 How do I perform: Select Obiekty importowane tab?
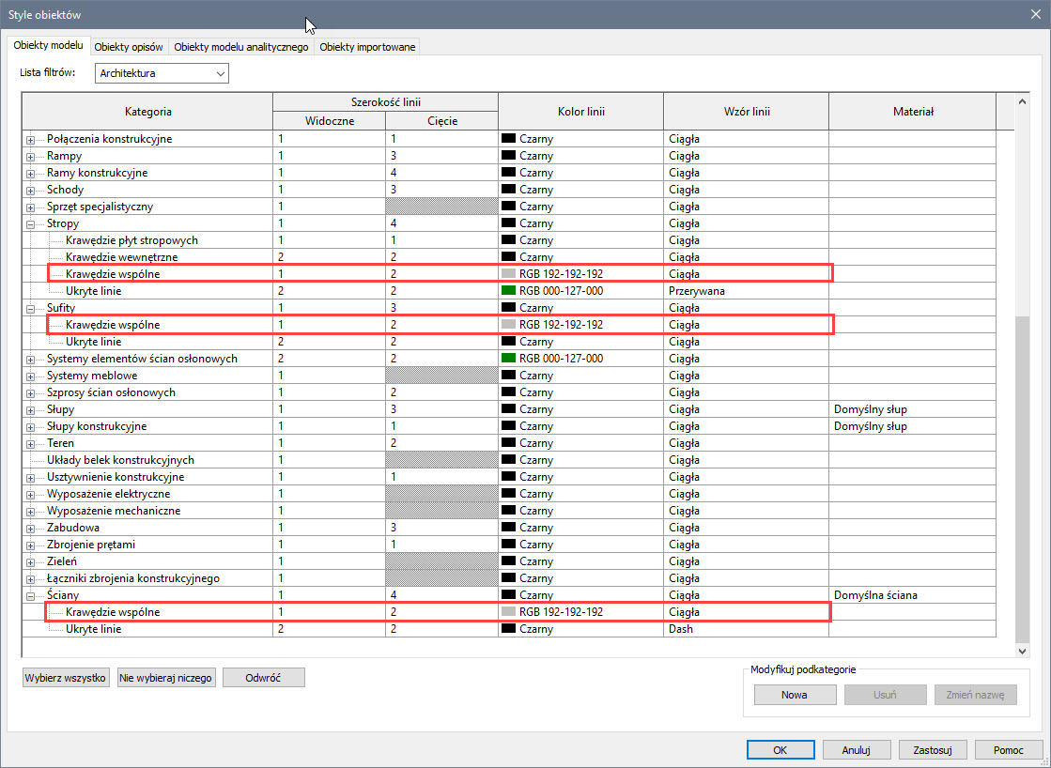click(x=367, y=47)
